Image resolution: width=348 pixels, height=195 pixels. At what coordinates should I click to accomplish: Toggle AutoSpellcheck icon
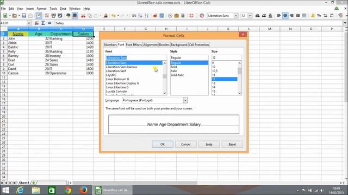point(75,16)
